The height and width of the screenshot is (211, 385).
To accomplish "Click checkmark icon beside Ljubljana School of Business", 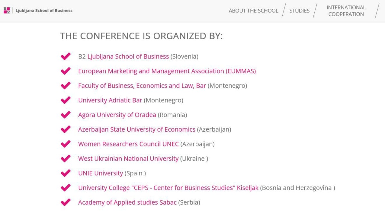I will [65, 57].
